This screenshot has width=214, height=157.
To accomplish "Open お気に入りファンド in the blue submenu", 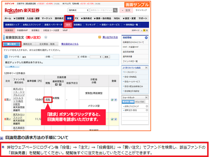I will coord(32,25).
